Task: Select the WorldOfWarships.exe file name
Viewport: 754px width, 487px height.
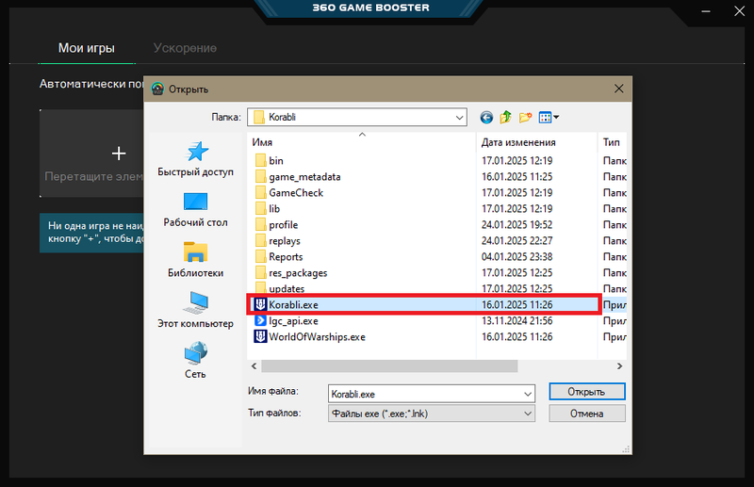Action: coord(317,336)
